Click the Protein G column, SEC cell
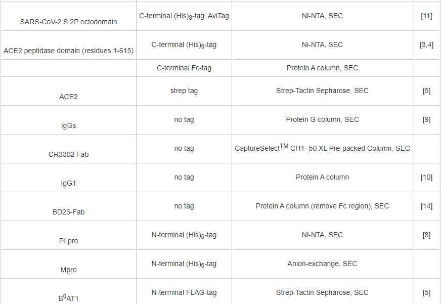This screenshot has width=441, height=304. click(x=322, y=120)
